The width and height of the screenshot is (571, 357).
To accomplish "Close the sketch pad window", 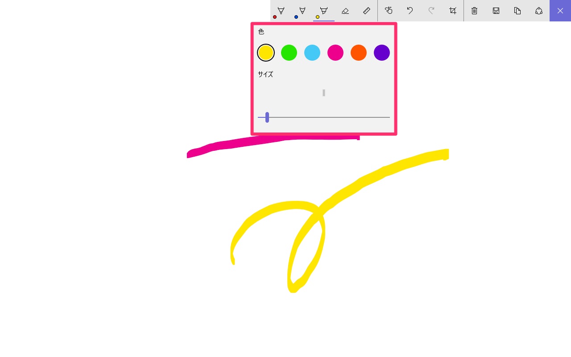I will pyautogui.click(x=560, y=11).
